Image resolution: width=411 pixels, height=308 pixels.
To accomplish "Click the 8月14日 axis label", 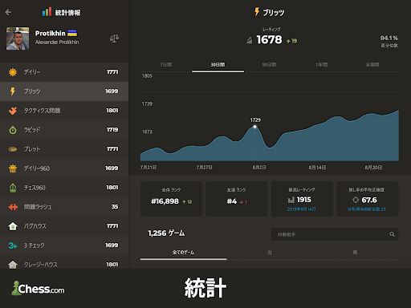I will tap(317, 168).
